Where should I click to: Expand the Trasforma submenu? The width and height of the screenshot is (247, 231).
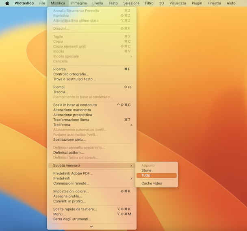coord(92,125)
